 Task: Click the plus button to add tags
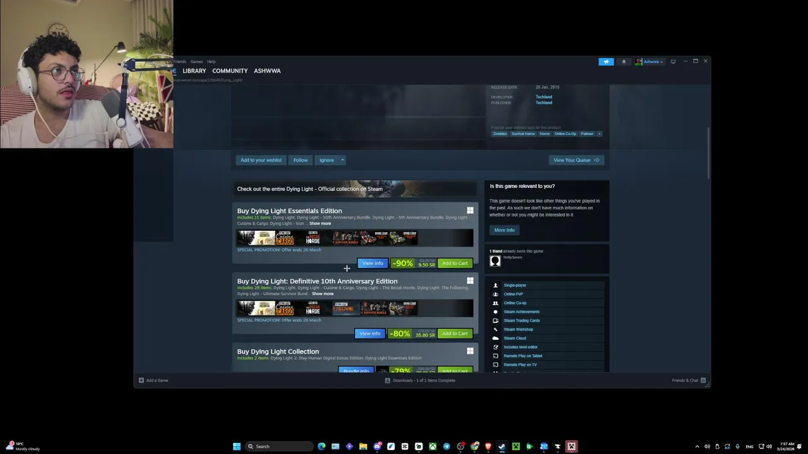click(x=599, y=134)
